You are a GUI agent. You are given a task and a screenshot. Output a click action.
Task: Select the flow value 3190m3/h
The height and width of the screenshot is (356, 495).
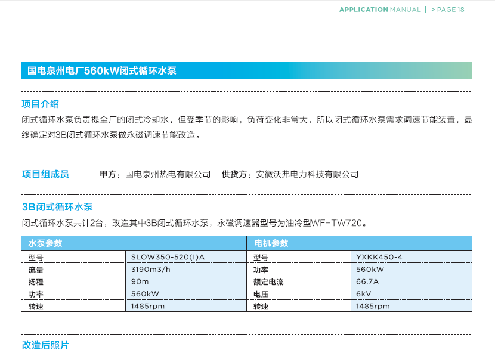(151, 270)
